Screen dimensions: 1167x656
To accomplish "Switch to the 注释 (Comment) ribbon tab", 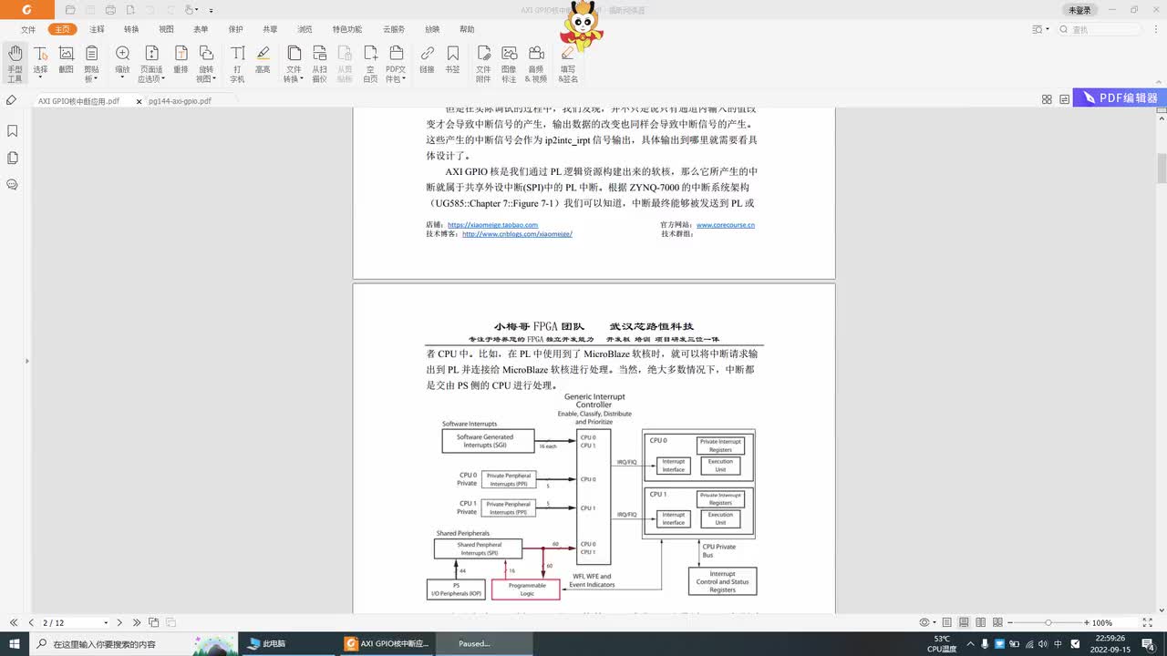I will [97, 29].
